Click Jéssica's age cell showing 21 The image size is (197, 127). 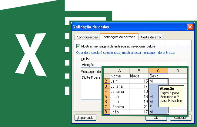click(139, 107)
